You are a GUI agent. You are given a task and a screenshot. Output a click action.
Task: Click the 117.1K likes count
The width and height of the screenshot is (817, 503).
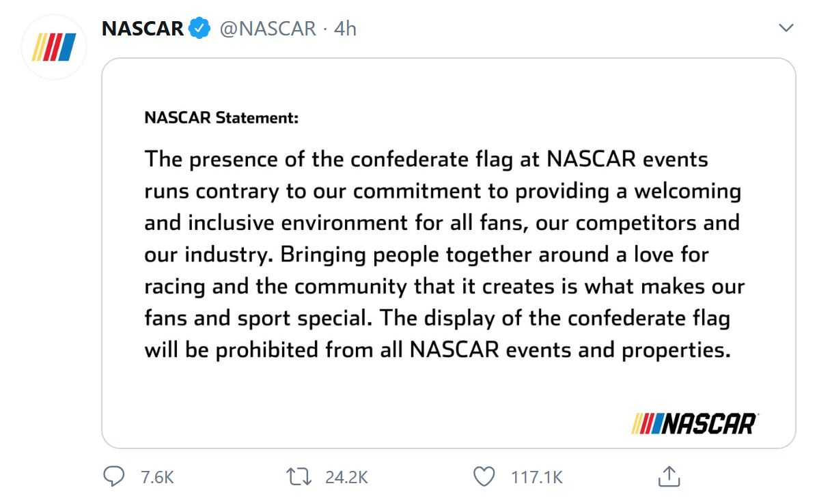(x=536, y=477)
